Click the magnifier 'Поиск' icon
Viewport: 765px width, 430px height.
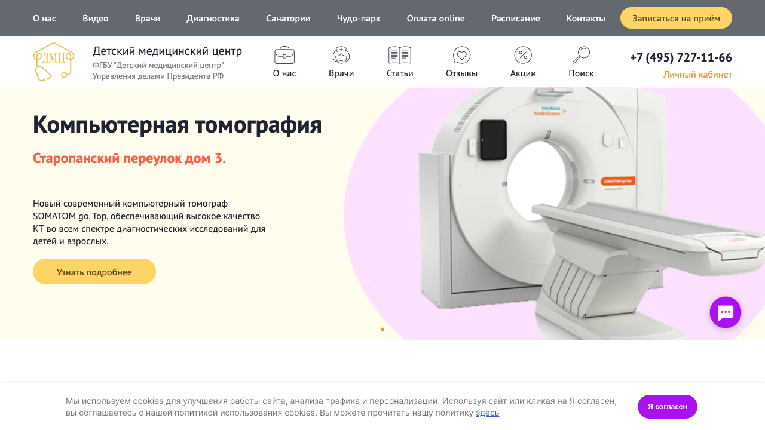click(x=581, y=55)
